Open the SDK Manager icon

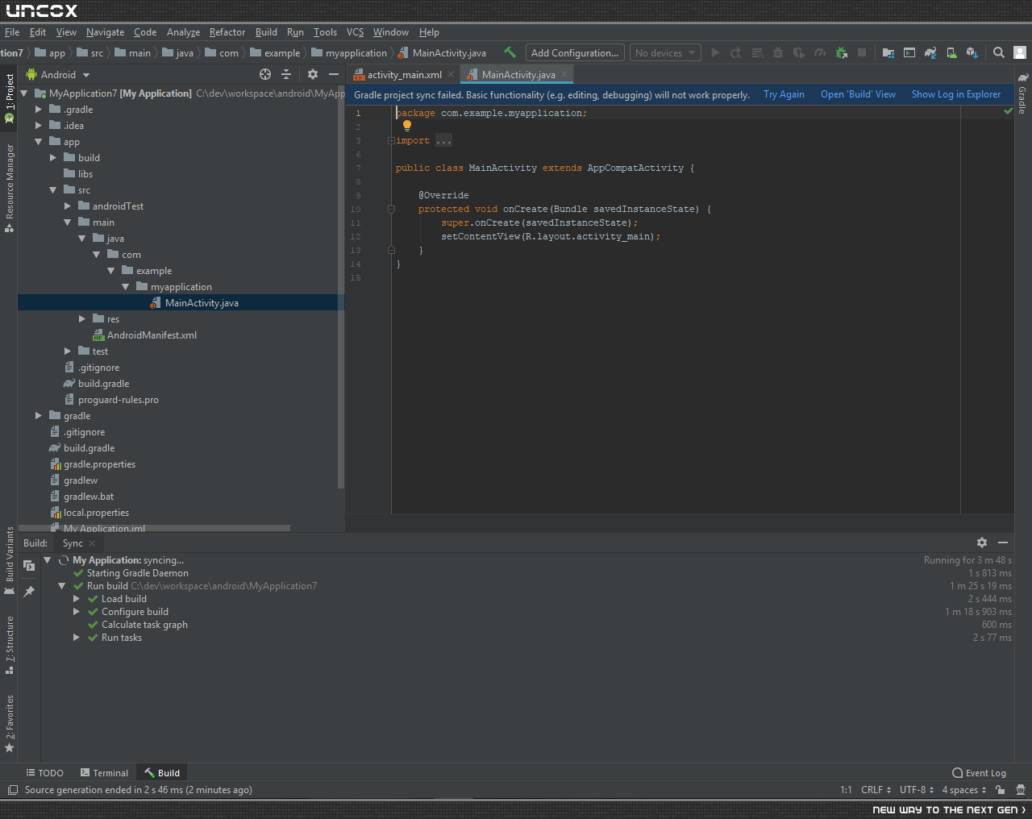coord(972,52)
